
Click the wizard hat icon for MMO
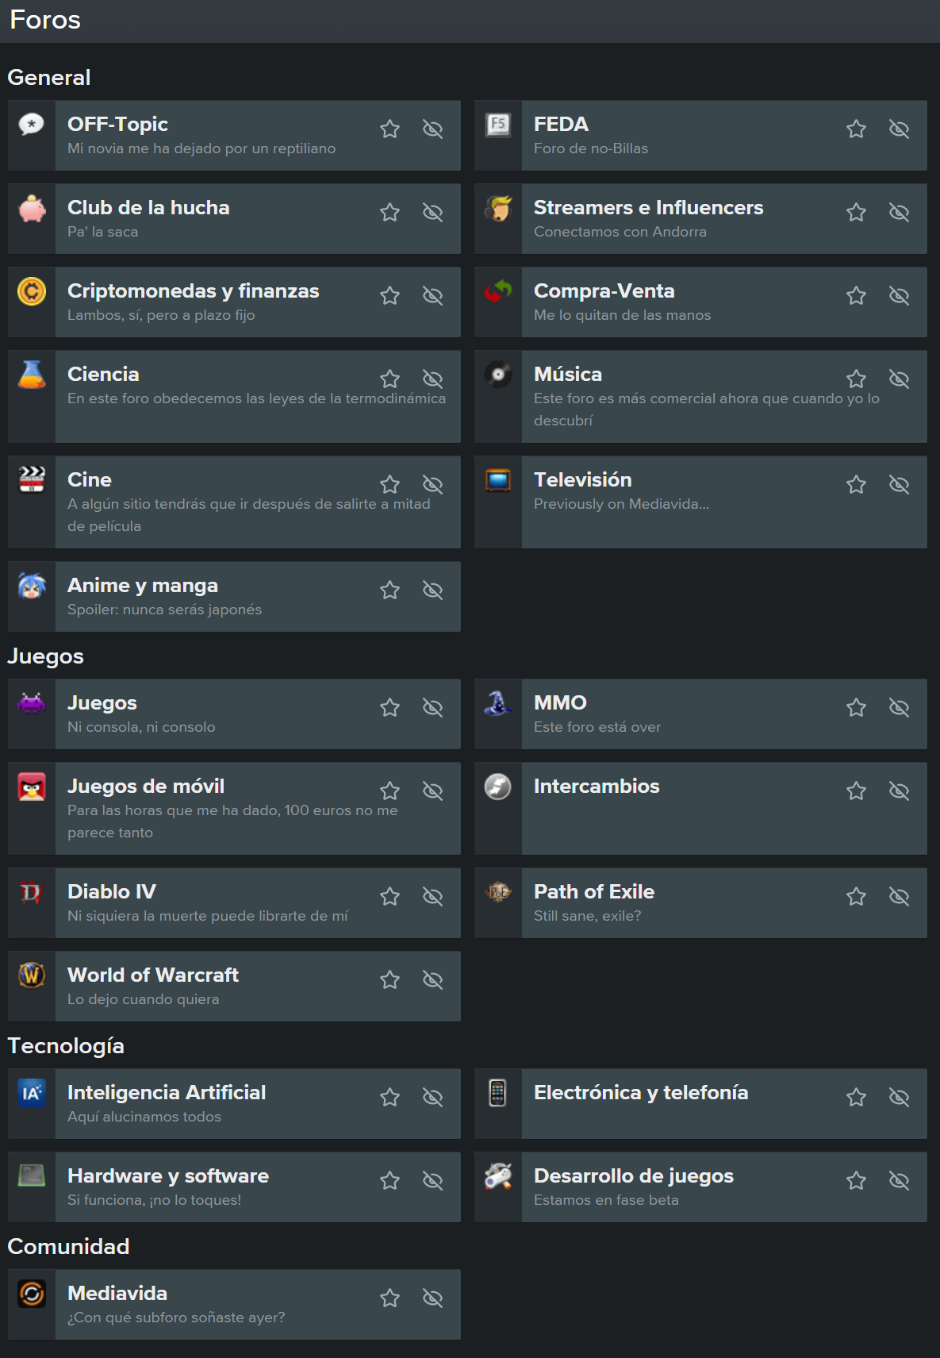point(498,703)
